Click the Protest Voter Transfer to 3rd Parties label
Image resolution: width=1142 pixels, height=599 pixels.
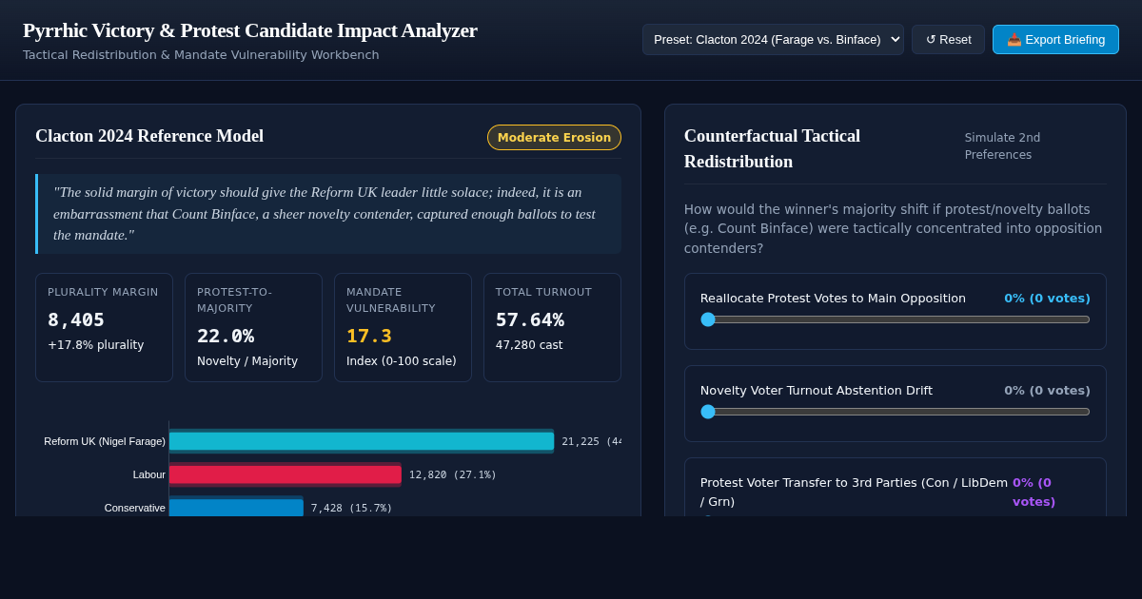(x=854, y=492)
